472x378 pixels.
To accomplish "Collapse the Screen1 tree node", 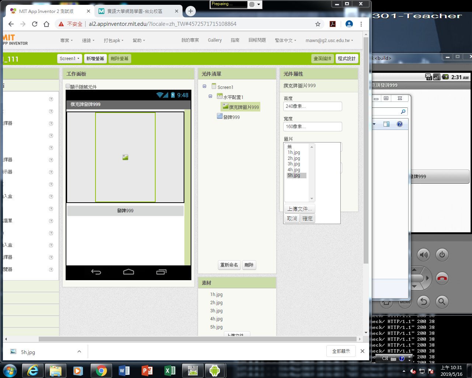I will tap(204, 86).
